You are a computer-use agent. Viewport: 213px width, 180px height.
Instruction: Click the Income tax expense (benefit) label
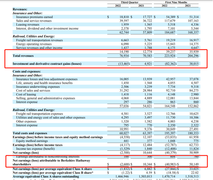(36, 148)
